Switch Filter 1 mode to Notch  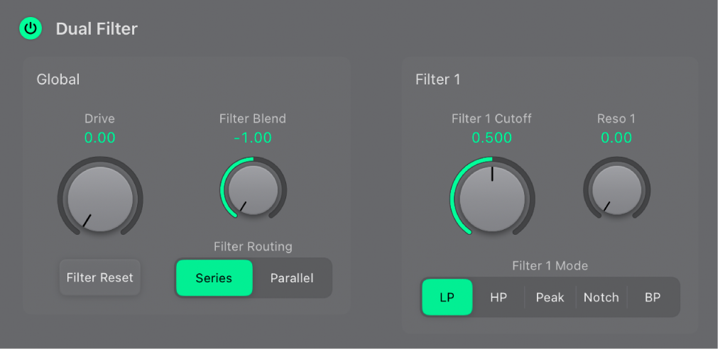tap(601, 297)
